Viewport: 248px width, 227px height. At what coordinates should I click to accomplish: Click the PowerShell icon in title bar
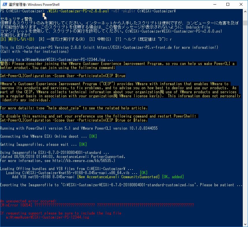point(4,4)
